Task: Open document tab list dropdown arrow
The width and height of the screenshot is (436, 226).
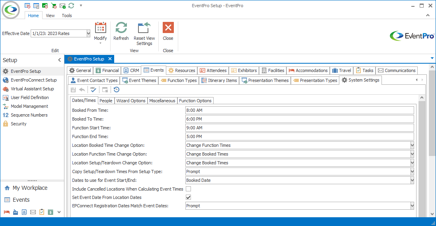Action: [432, 58]
